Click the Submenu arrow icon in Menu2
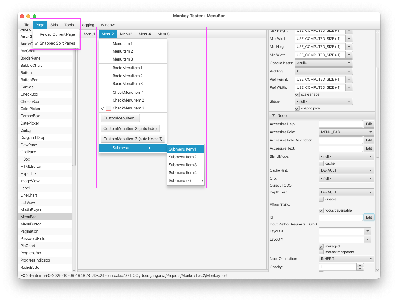Image resolution: width=398 pixels, height=302 pixels. (150, 148)
